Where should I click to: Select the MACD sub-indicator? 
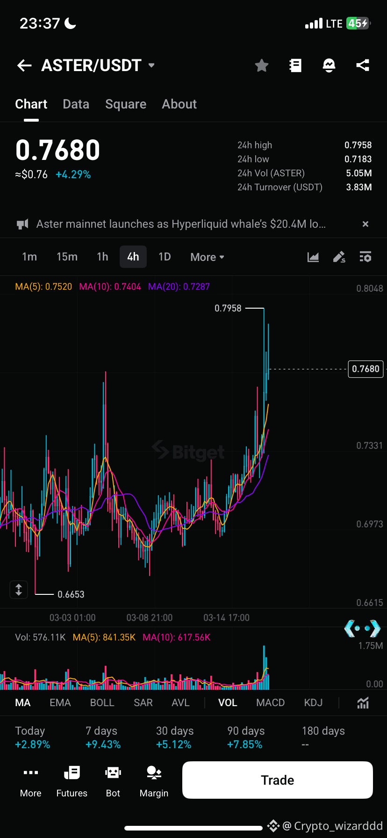coord(271,703)
